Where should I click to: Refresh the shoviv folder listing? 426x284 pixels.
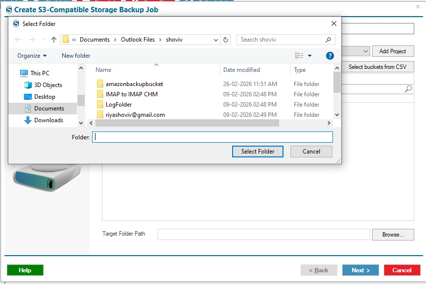(x=226, y=40)
